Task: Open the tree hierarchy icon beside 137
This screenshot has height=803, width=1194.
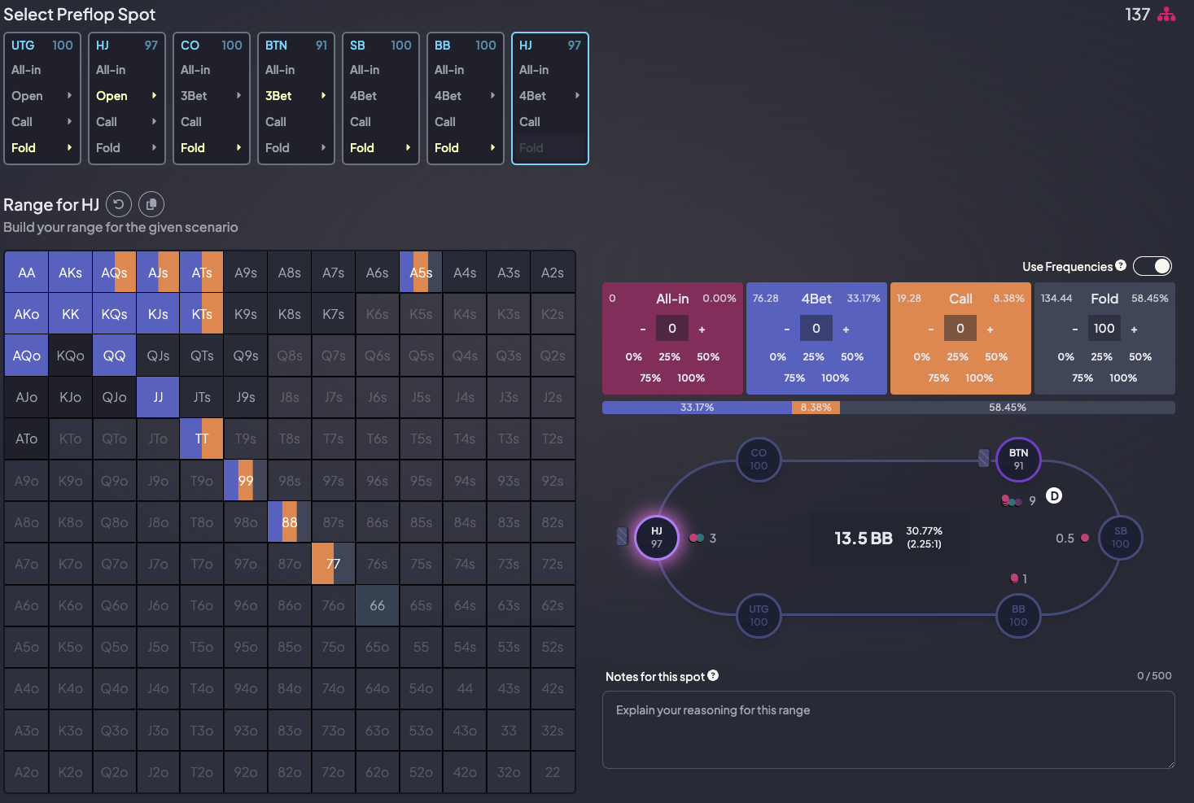Action: point(1166,14)
